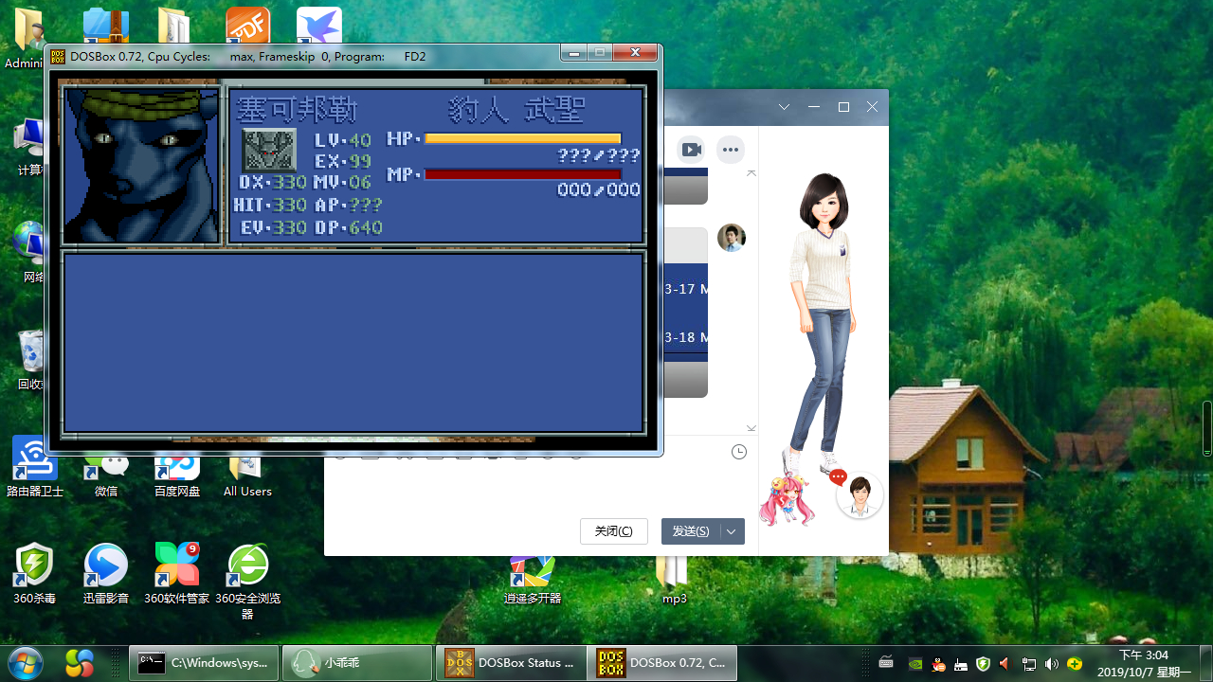This screenshot has width=1213, height=682.
Task: Open 360软件管家 desktop shortcut
Action: pyautogui.click(x=176, y=574)
